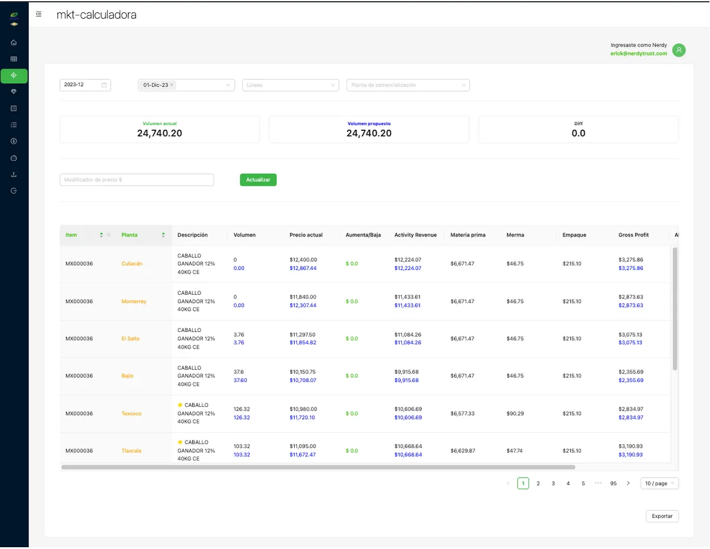710x549 pixels.
Task: Click the green user avatar icon
Action: [679, 50]
